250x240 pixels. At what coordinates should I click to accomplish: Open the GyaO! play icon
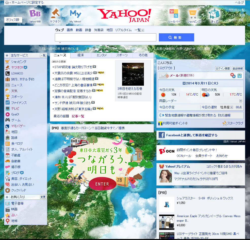[x=8, y=114]
